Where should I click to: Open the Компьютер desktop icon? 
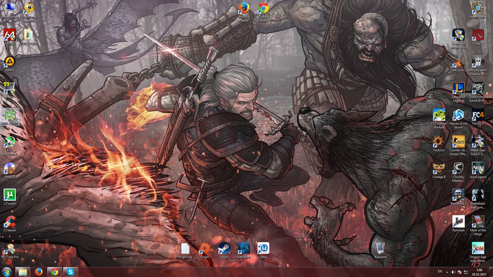[10, 11]
